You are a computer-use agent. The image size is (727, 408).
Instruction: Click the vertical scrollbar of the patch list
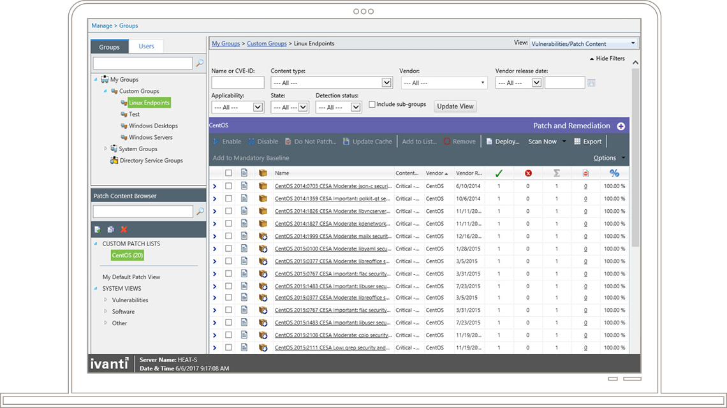coord(635,157)
